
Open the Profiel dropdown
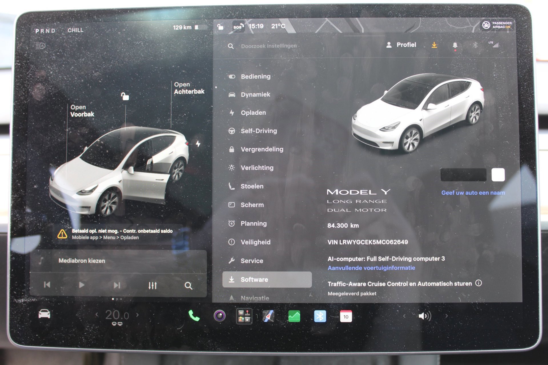point(401,45)
